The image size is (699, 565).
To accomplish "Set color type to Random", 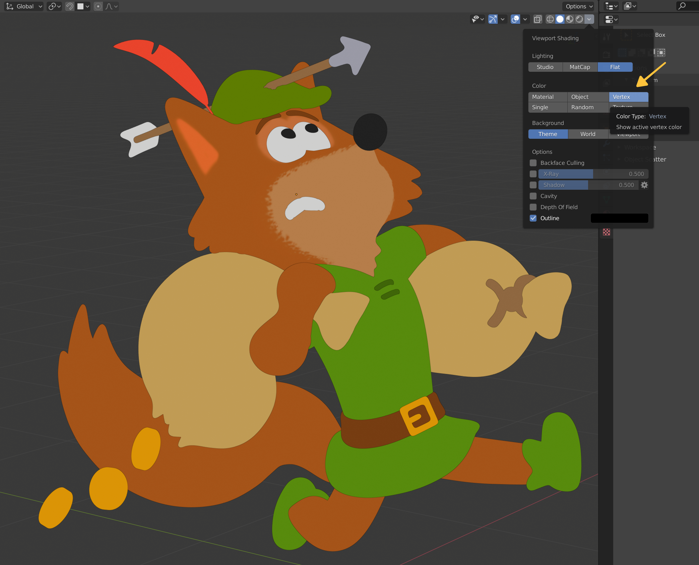I will pyautogui.click(x=582, y=107).
